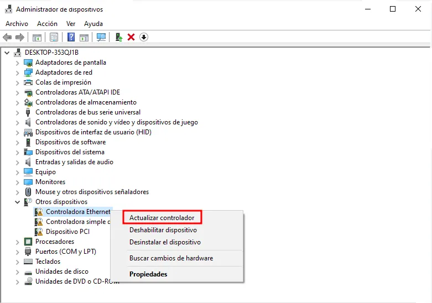Click the Mouse device category icon
Viewport: 432px width, 303px height.
tap(28, 192)
